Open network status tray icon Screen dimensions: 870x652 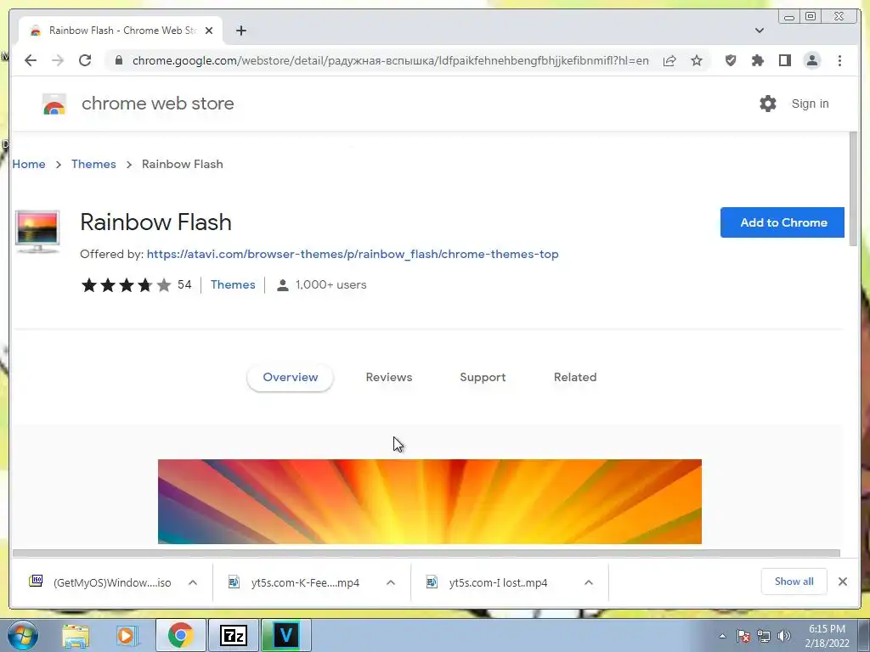click(764, 636)
